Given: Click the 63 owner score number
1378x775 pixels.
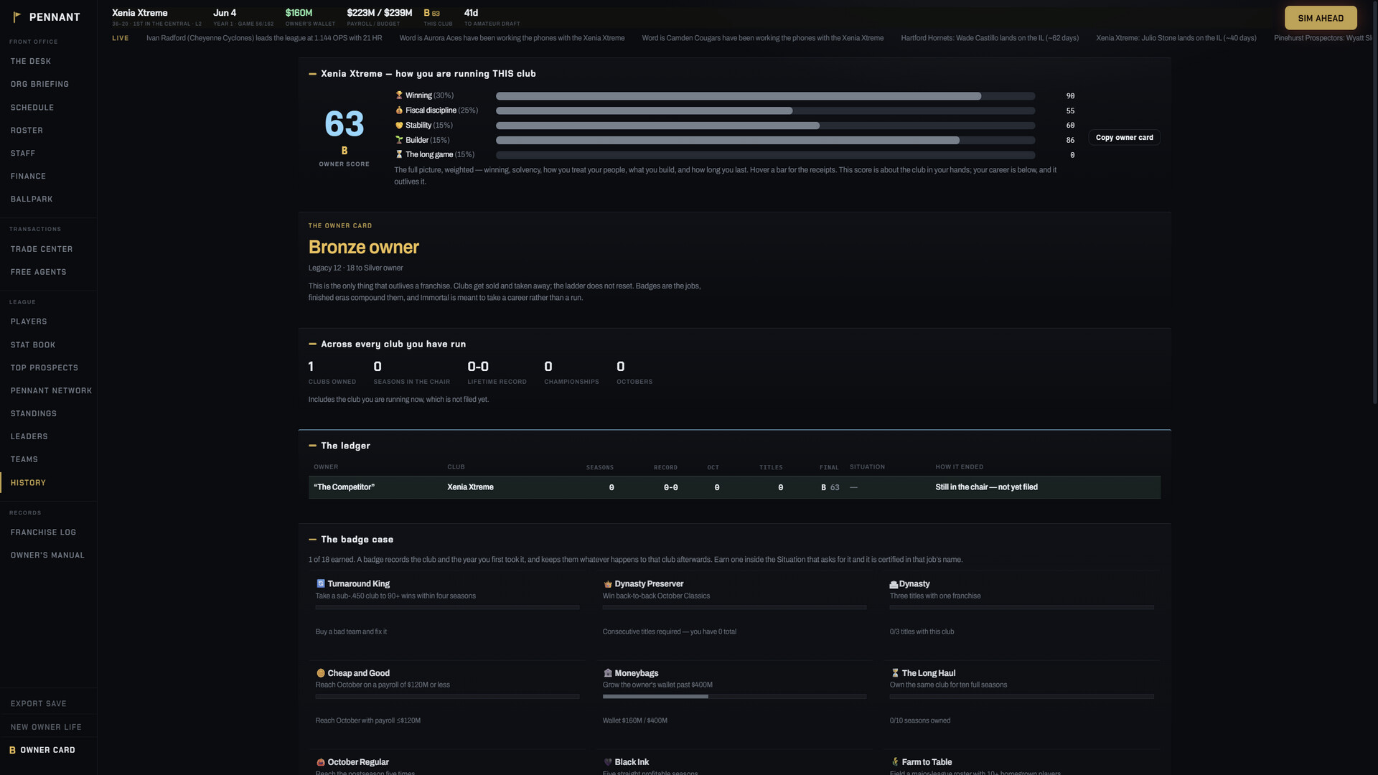Looking at the screenshot, I should point(344,124).
